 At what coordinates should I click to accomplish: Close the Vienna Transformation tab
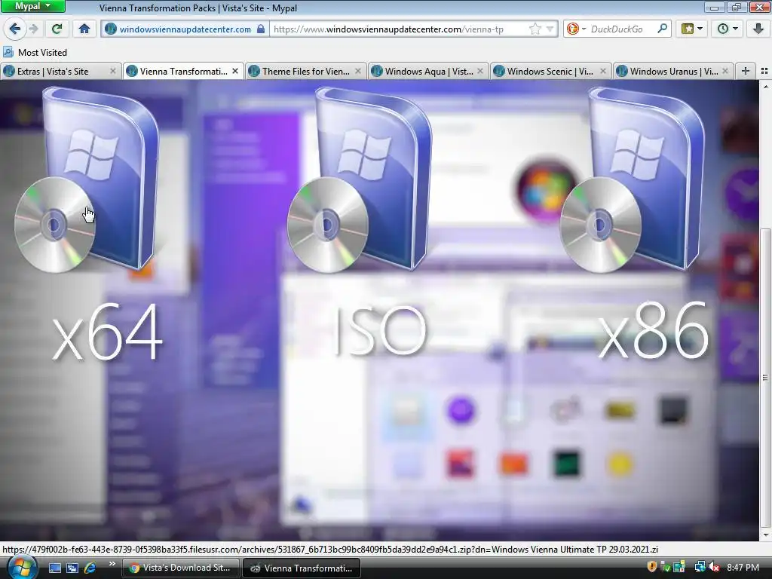235,72
